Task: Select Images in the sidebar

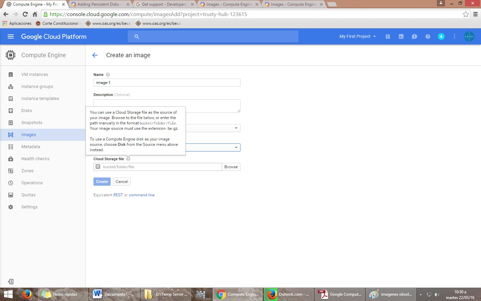Action: 43,135
